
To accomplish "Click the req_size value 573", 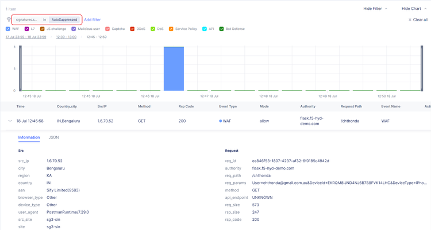I will (255, 205).
